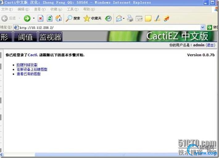This screenshot has width=219, height=158.
Task: Click the Refresh page icon
Action: [49, 18]
